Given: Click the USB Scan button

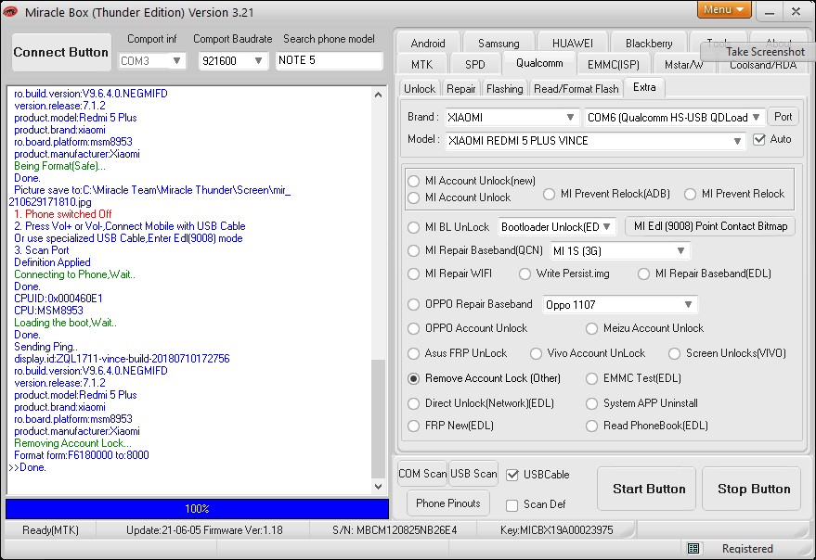Looking at the screenshot, I should coord(473,474).
